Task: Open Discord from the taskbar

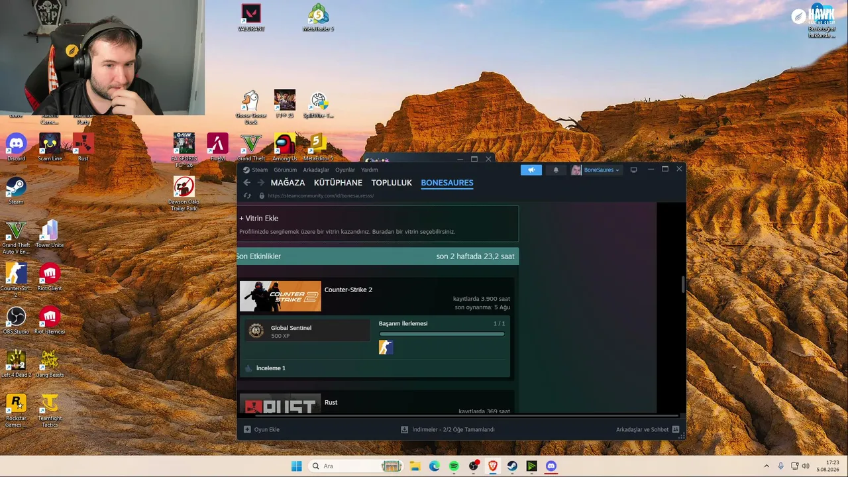Action: click(x=551, y=466)
